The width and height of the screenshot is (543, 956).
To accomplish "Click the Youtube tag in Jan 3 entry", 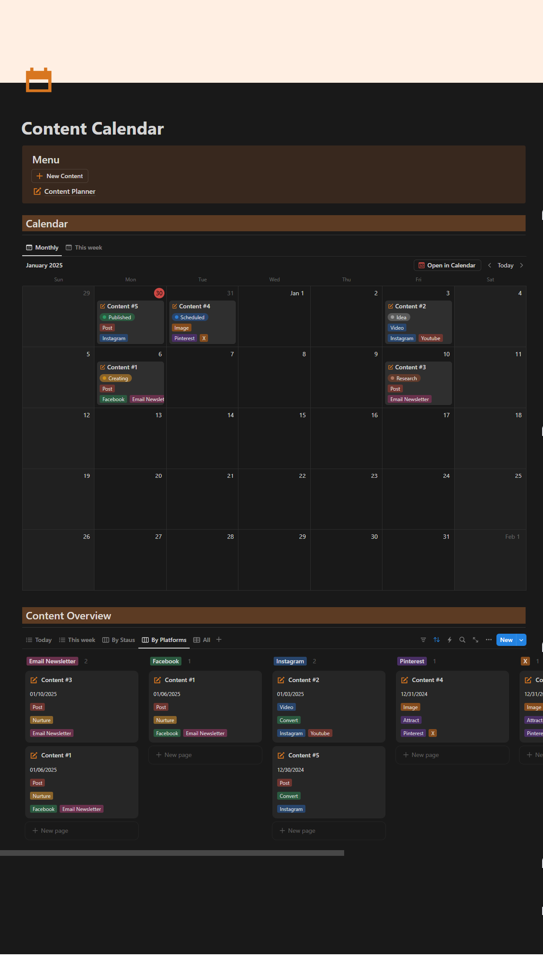I will [x=430, y=338].
